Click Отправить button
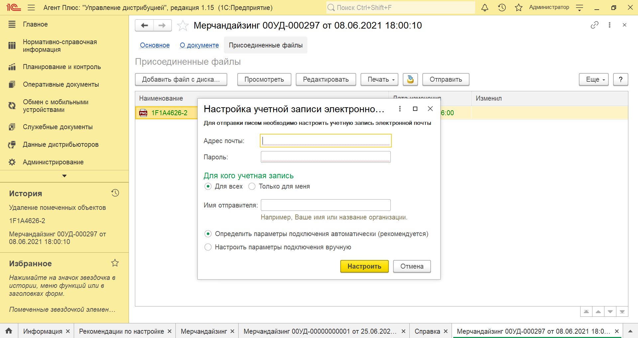 point(446,79)
